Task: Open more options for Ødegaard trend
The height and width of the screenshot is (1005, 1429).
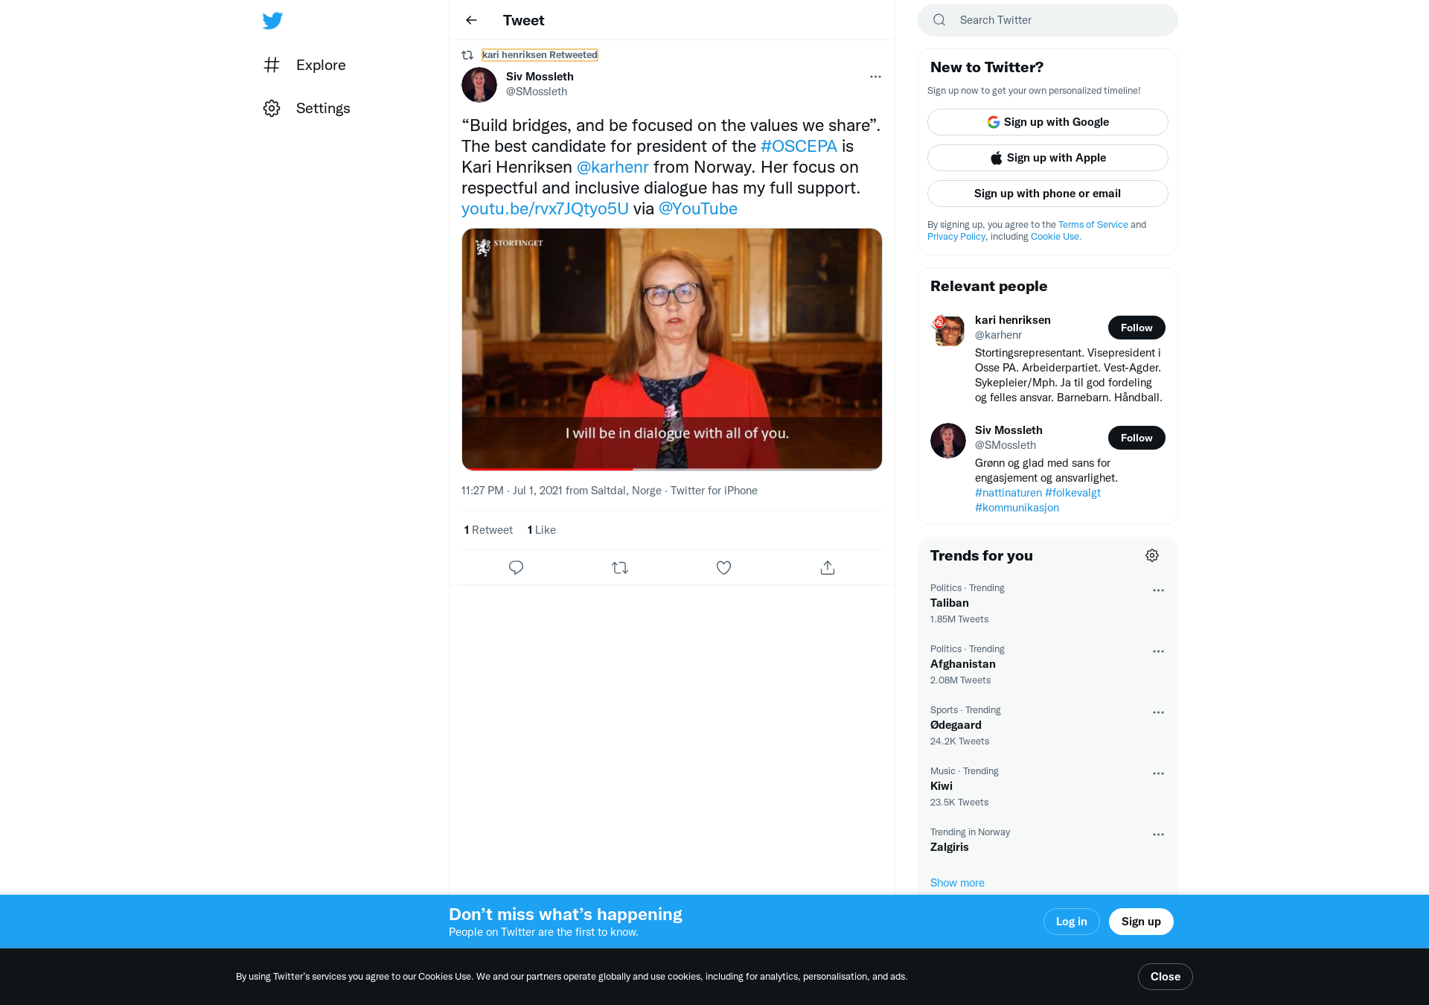Action: (x=1158, y=712)
